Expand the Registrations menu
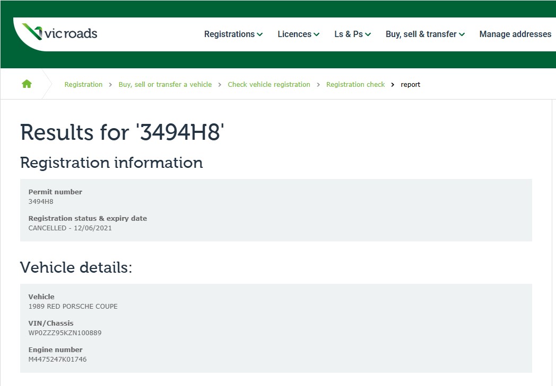Image resolution: width=556 pixels, height=386 pixels. tap(233, 34)
